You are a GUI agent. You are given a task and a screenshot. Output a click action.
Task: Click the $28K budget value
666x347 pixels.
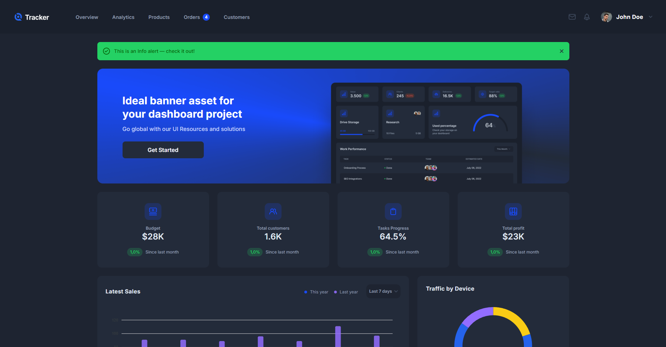(153, 237)
